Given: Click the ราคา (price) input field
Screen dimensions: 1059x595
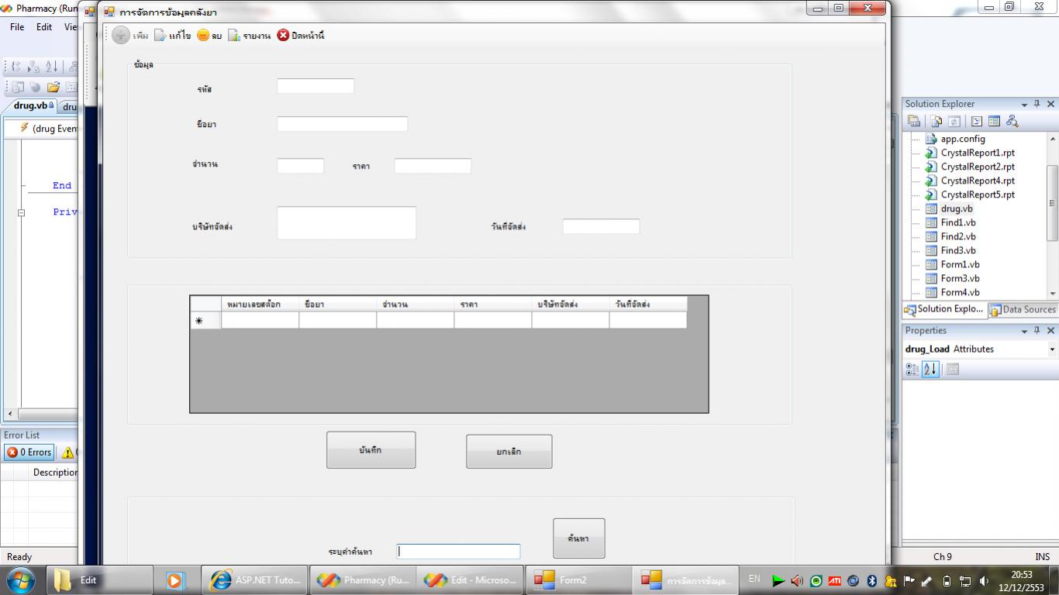Looking at the screenshot, I should (x=433, y=166).
